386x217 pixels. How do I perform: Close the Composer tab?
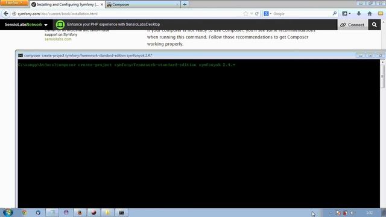coord(177,4)
